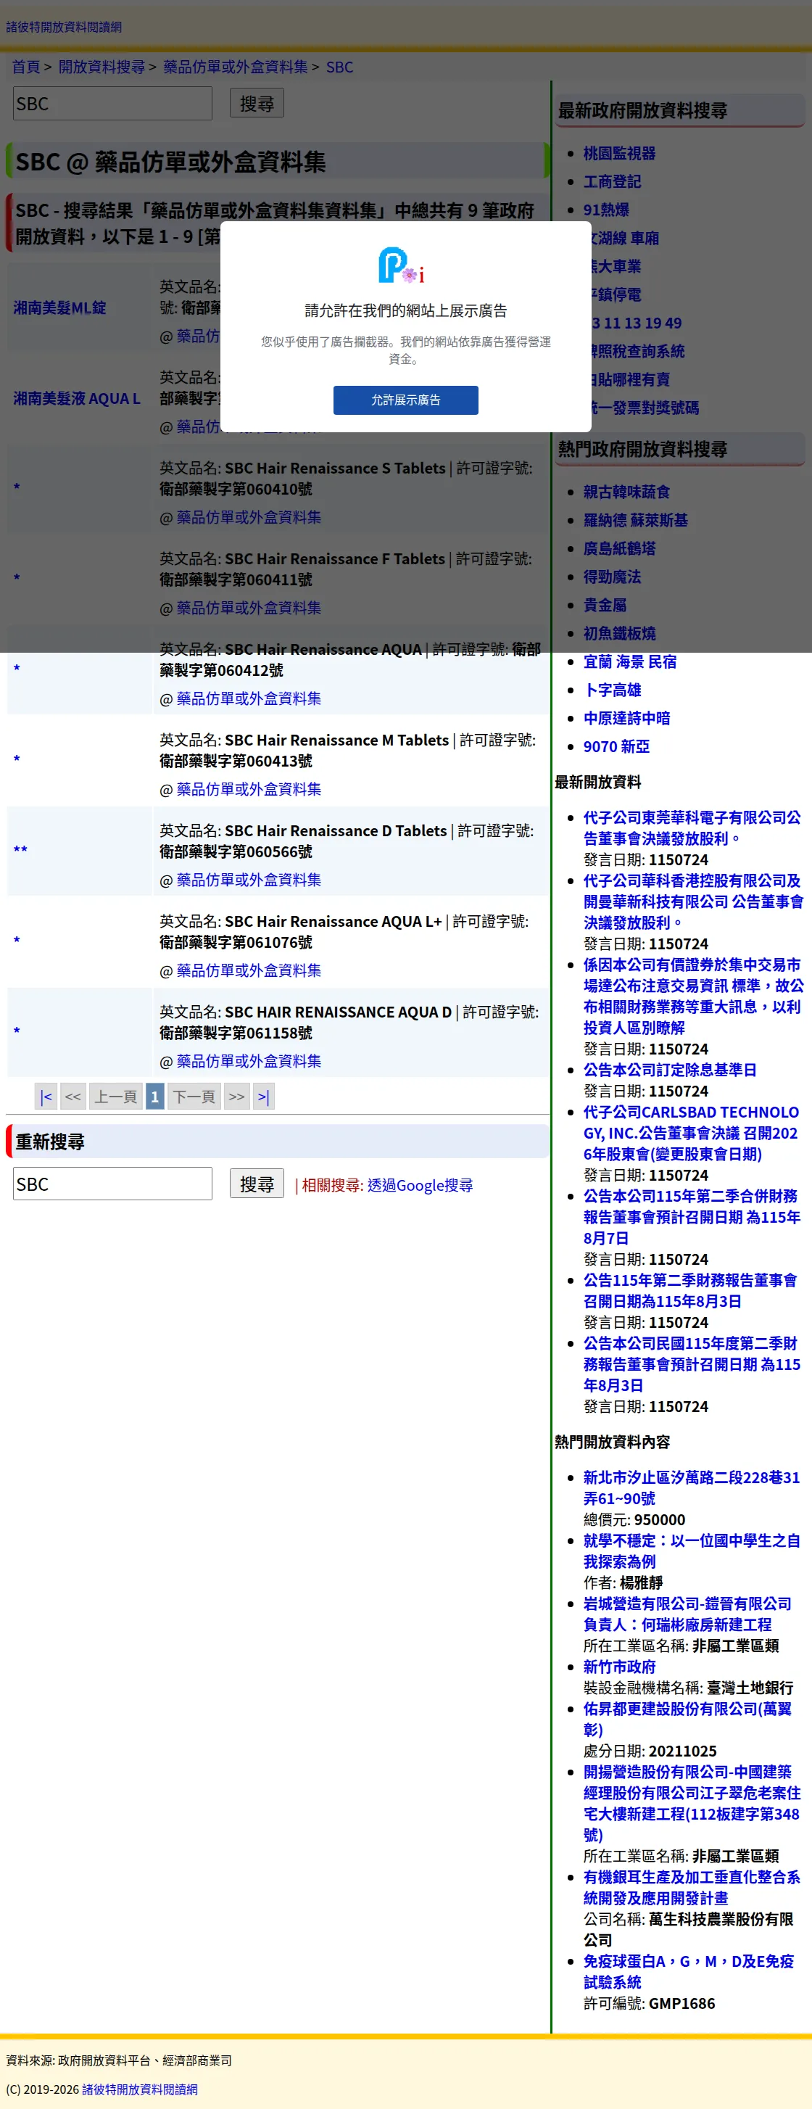Open the dataset link under 衛部藥製字第060413號
This screenshot has height=2109, width=812.
click(x=249, y=789)
